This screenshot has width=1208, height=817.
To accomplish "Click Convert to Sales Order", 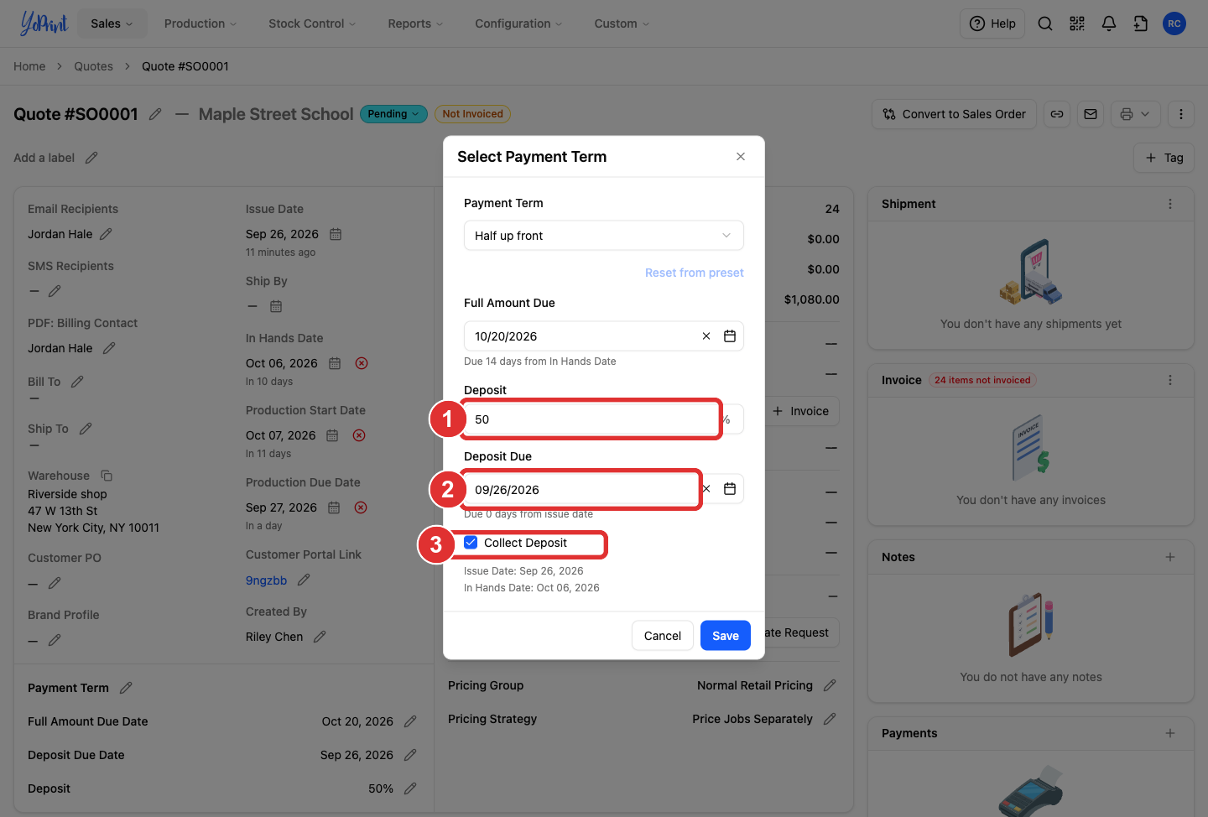I will [x=955, y=114].
